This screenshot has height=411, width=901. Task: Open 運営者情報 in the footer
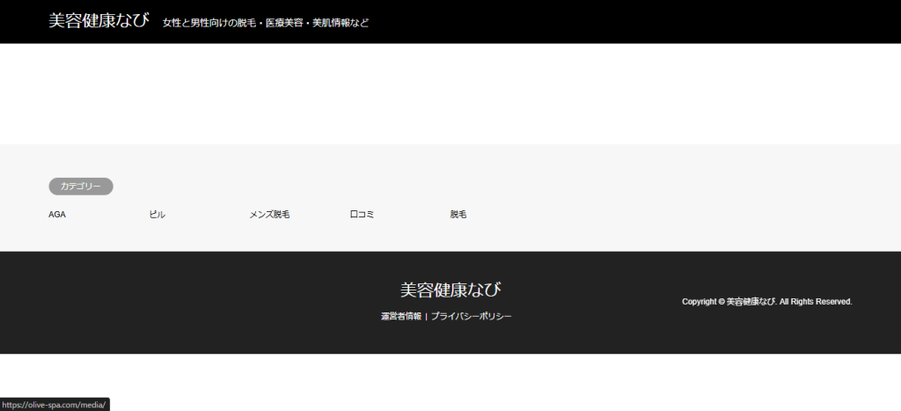pos(400,316)
